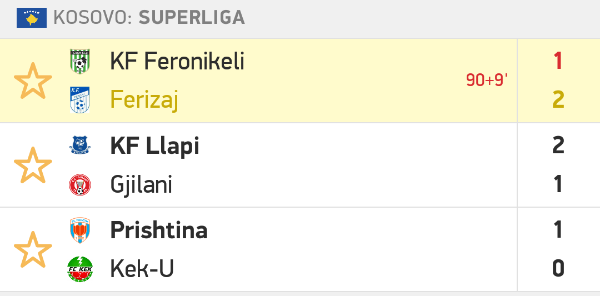The image size is (600, 296).
Task: Click KF Llapi's score of 2
Action: point(558,146)
